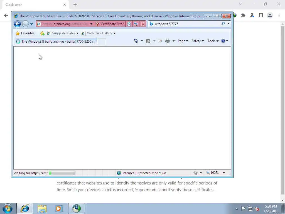
Task: Open the Page menu
Action: coord(183,41)
